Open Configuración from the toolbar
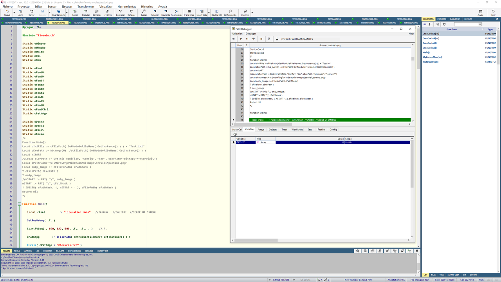Screen dimensions: 501x282 pyautogui.click(x=230, y=12)
